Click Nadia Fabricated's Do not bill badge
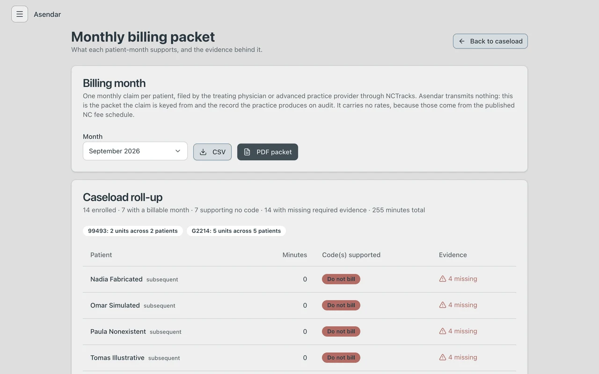Image resolution: width=599 pixels, height=374 pixels. tap(341, 279)
